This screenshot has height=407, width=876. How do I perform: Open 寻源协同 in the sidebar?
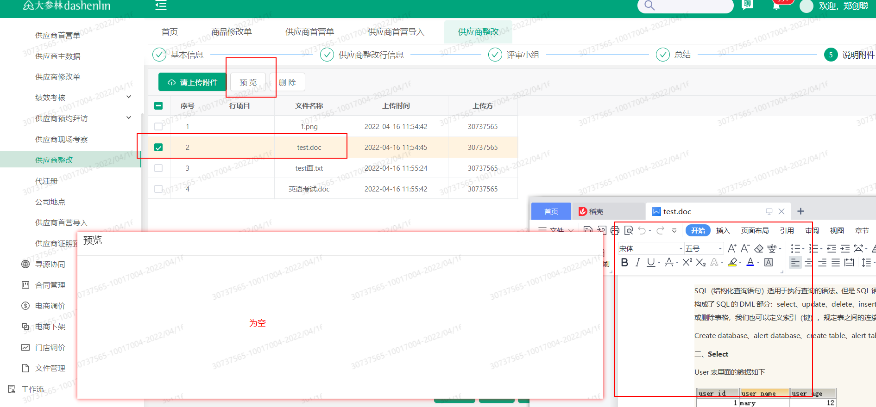click(x=50, y=264)
